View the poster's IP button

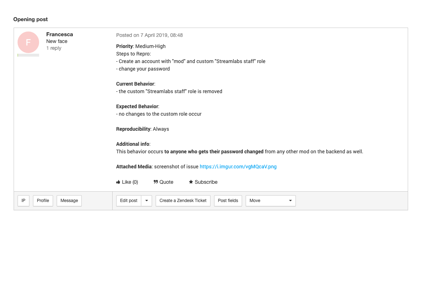(x=23, y=201)
